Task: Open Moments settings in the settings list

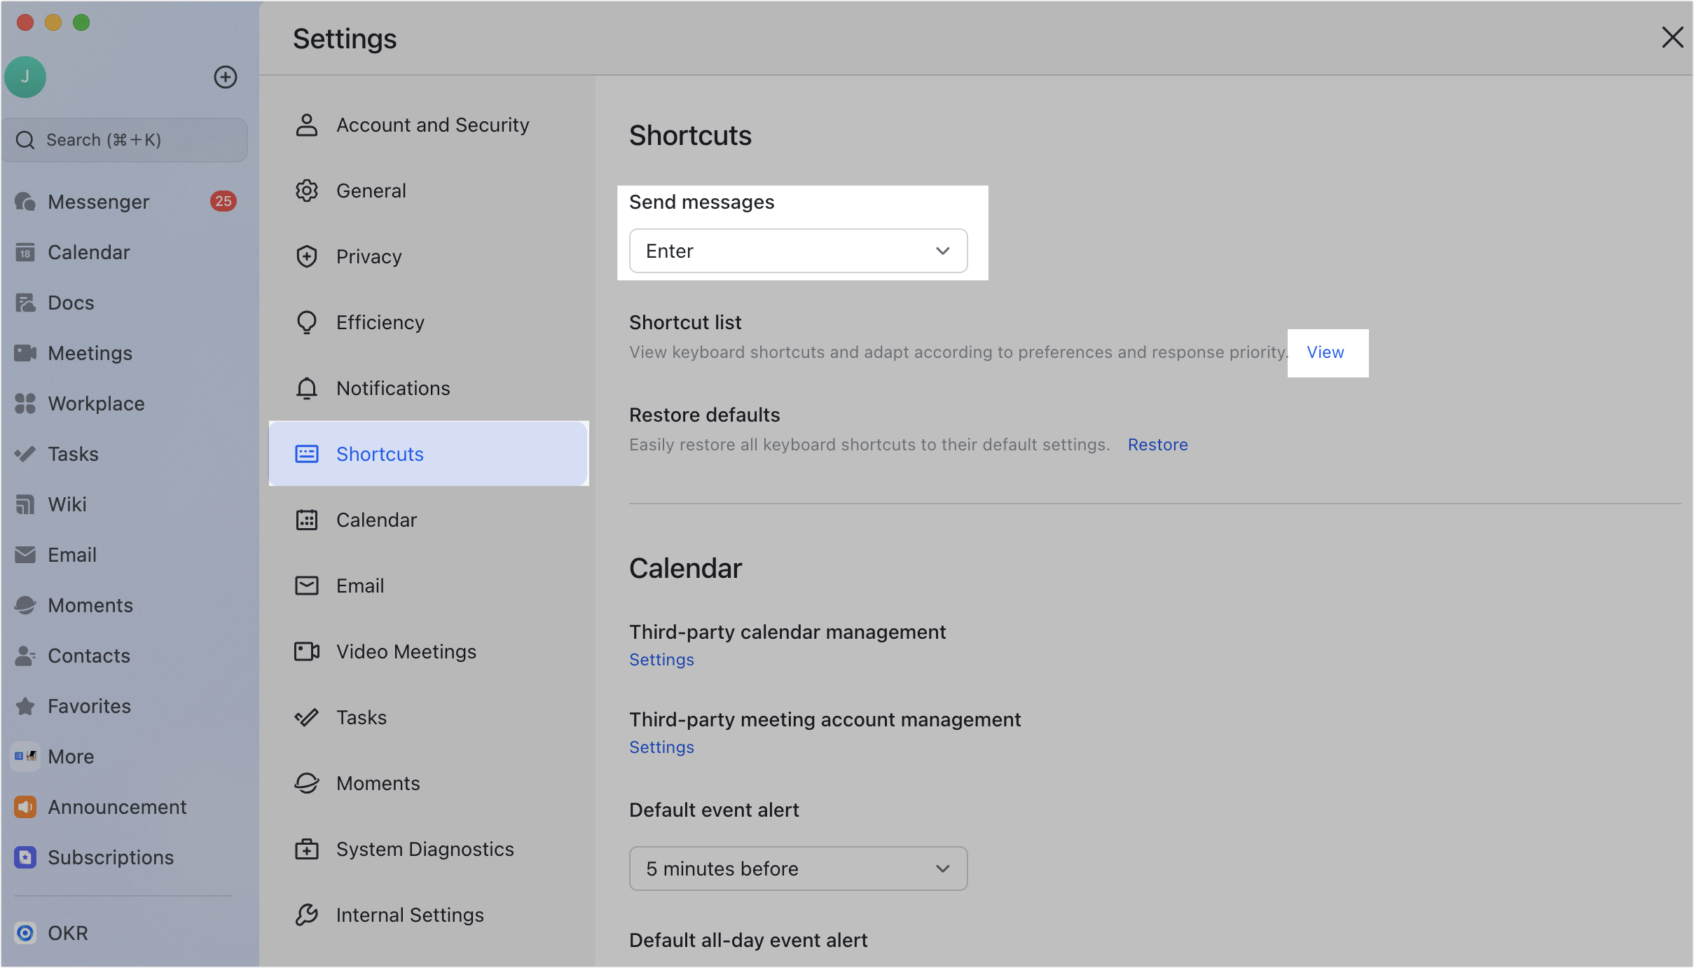Action: click(x=429, y=783)
